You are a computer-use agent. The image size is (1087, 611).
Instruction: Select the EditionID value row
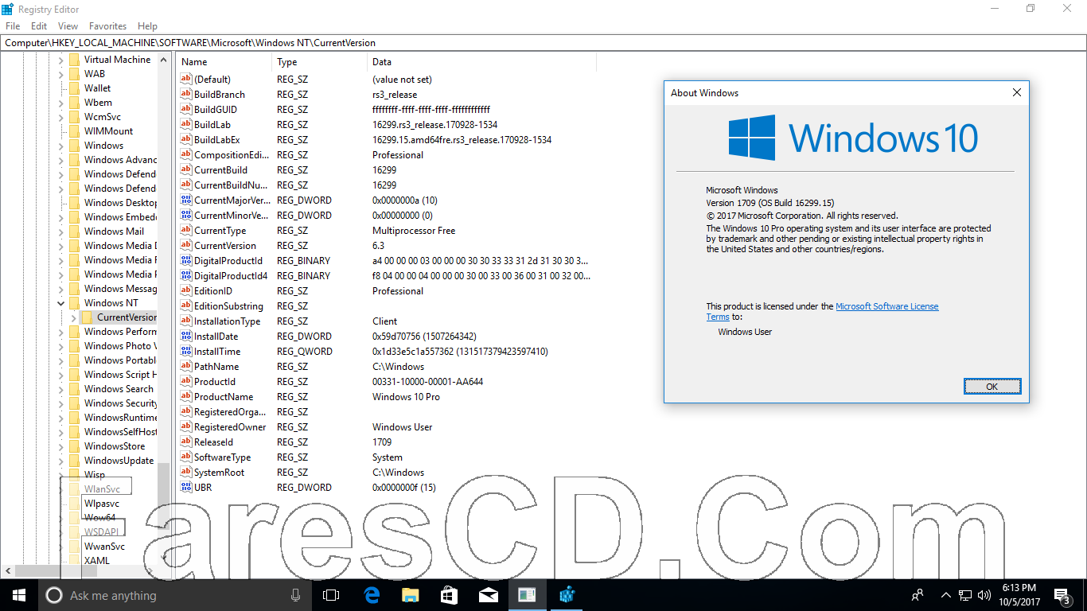pyautogui.click(x=386, y=291)
